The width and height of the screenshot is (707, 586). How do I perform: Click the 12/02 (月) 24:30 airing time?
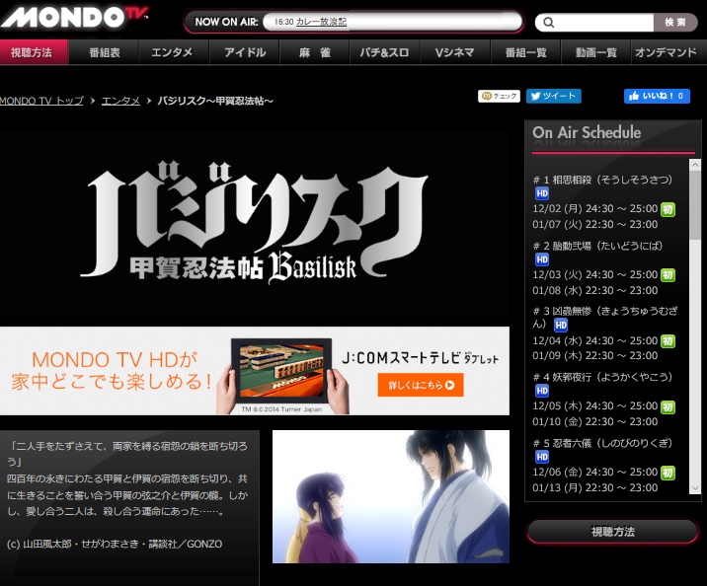595,209
